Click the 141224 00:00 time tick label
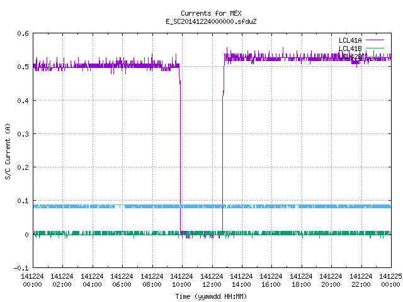403x302 pixels. [x=32, y=280]
